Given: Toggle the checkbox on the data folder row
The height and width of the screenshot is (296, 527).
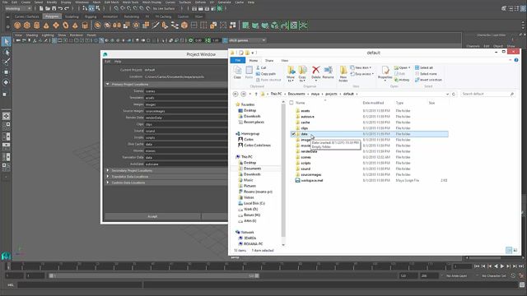Looking at the screenshot, I should (293, 134).
